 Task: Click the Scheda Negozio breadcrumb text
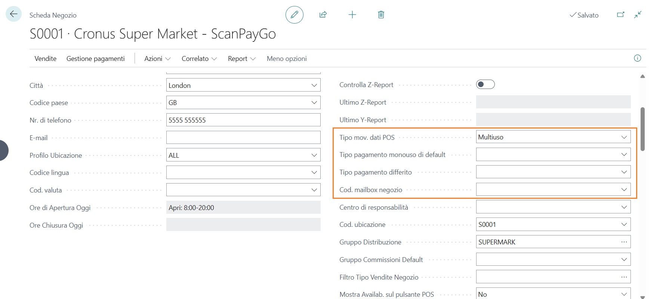coord(53,15)
